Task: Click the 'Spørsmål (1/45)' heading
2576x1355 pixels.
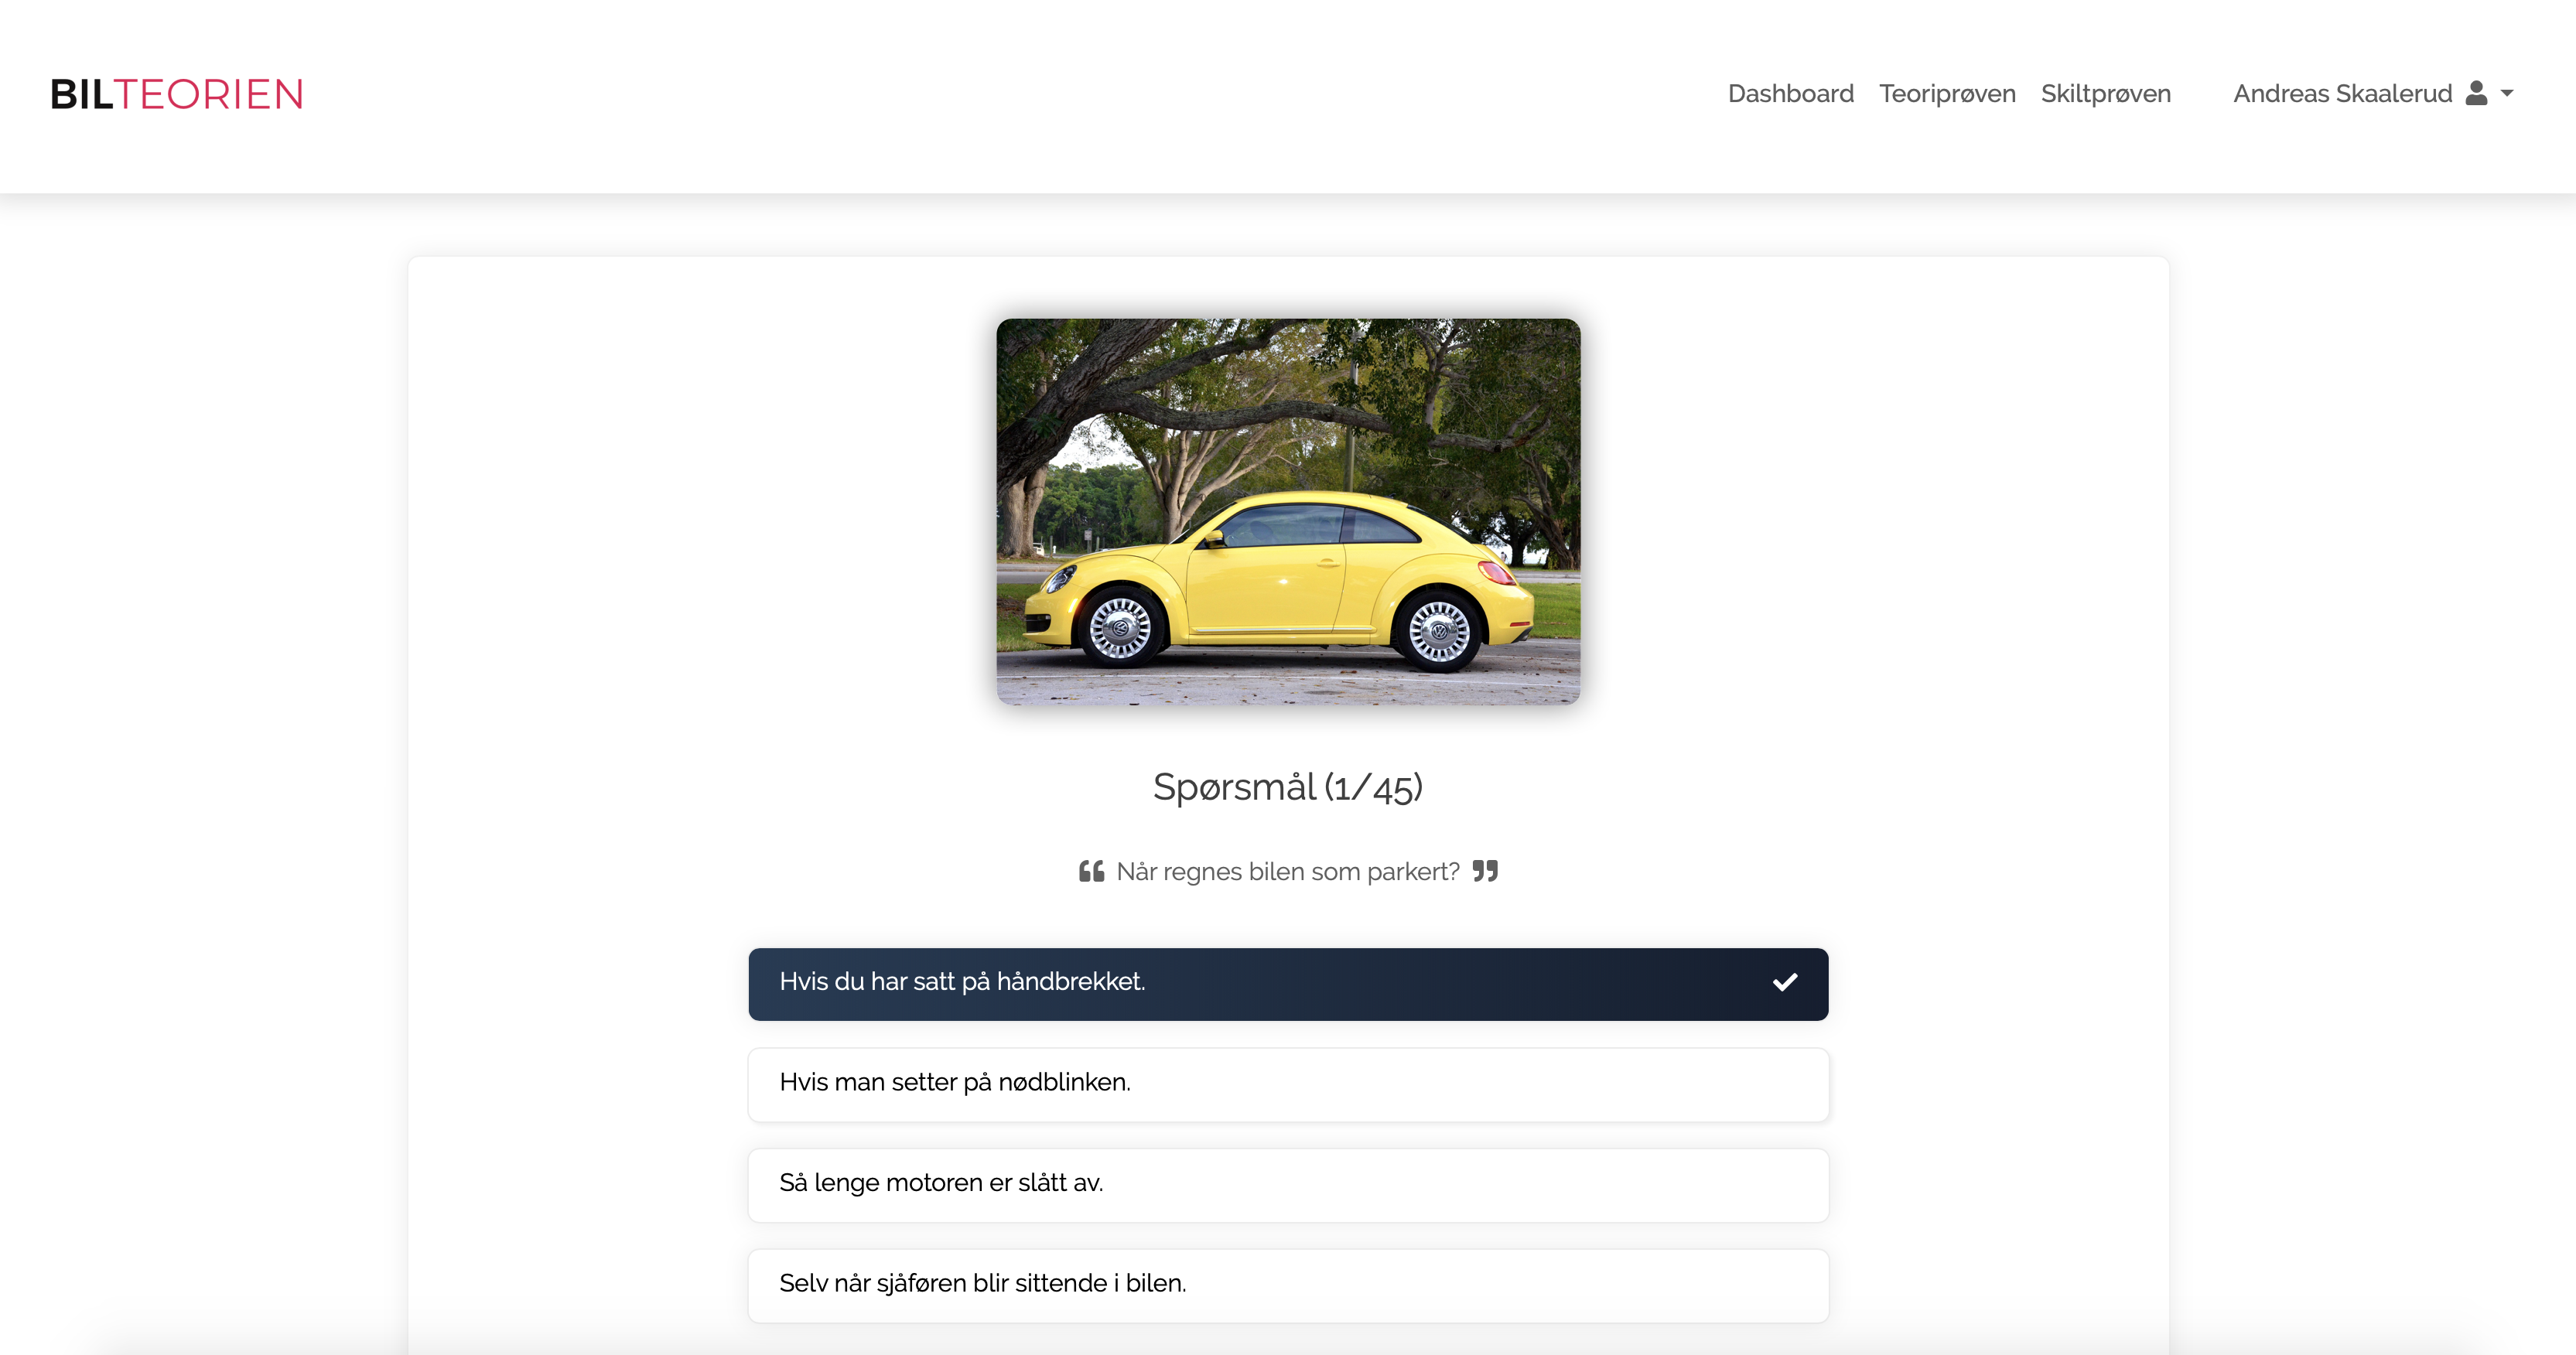Action: pyautogui.click(x=1287, y=787)
